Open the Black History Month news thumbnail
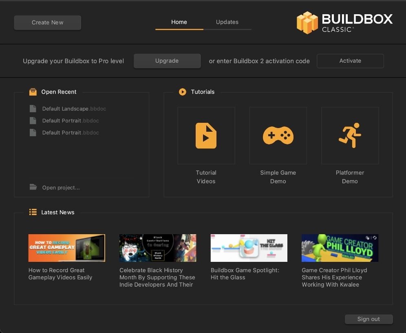The height and width of the screenshot is (333, 406). [x=158, y=248]
